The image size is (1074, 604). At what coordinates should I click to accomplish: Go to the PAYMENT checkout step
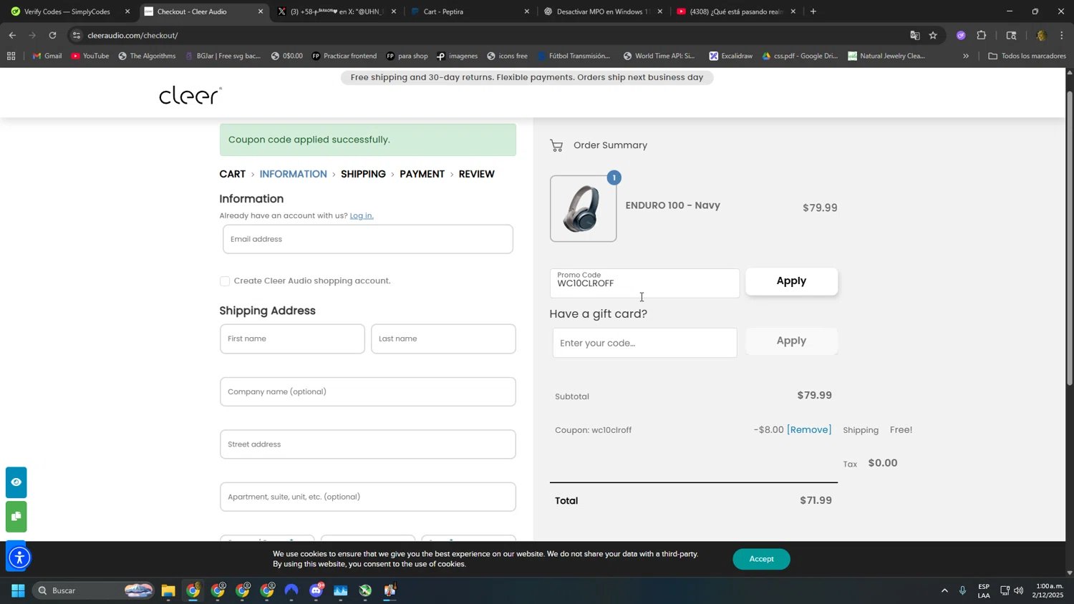[422, 174]
